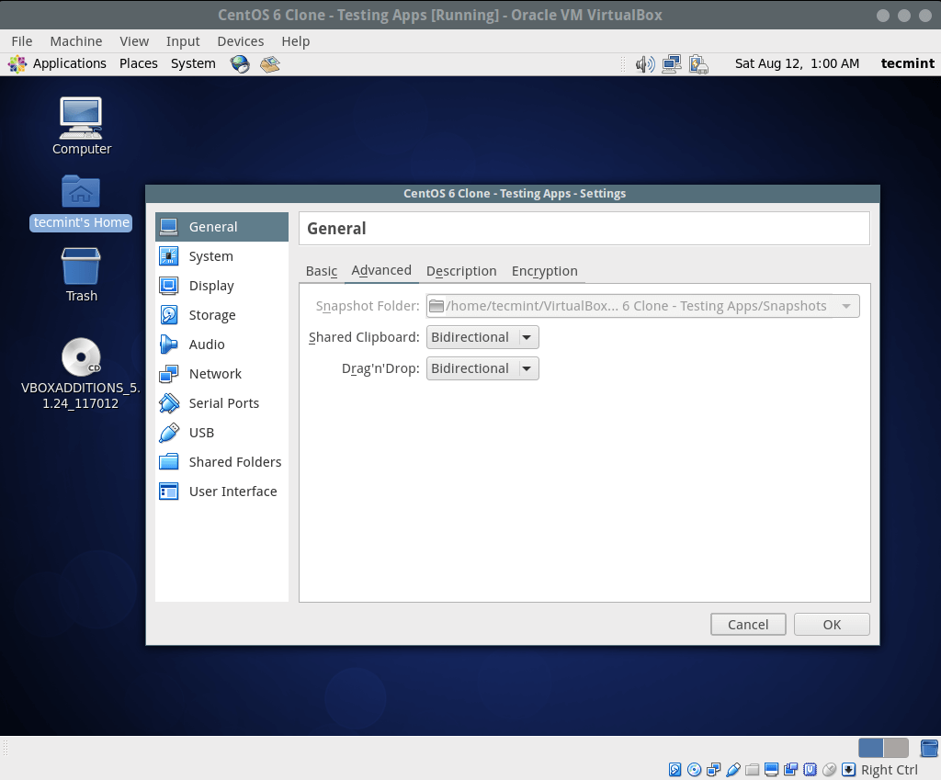Image resolution: width=941 pixels, height=780 pixels.
Task: Select Shared Folders in the sidebar
Action: (x=234, y=462)
